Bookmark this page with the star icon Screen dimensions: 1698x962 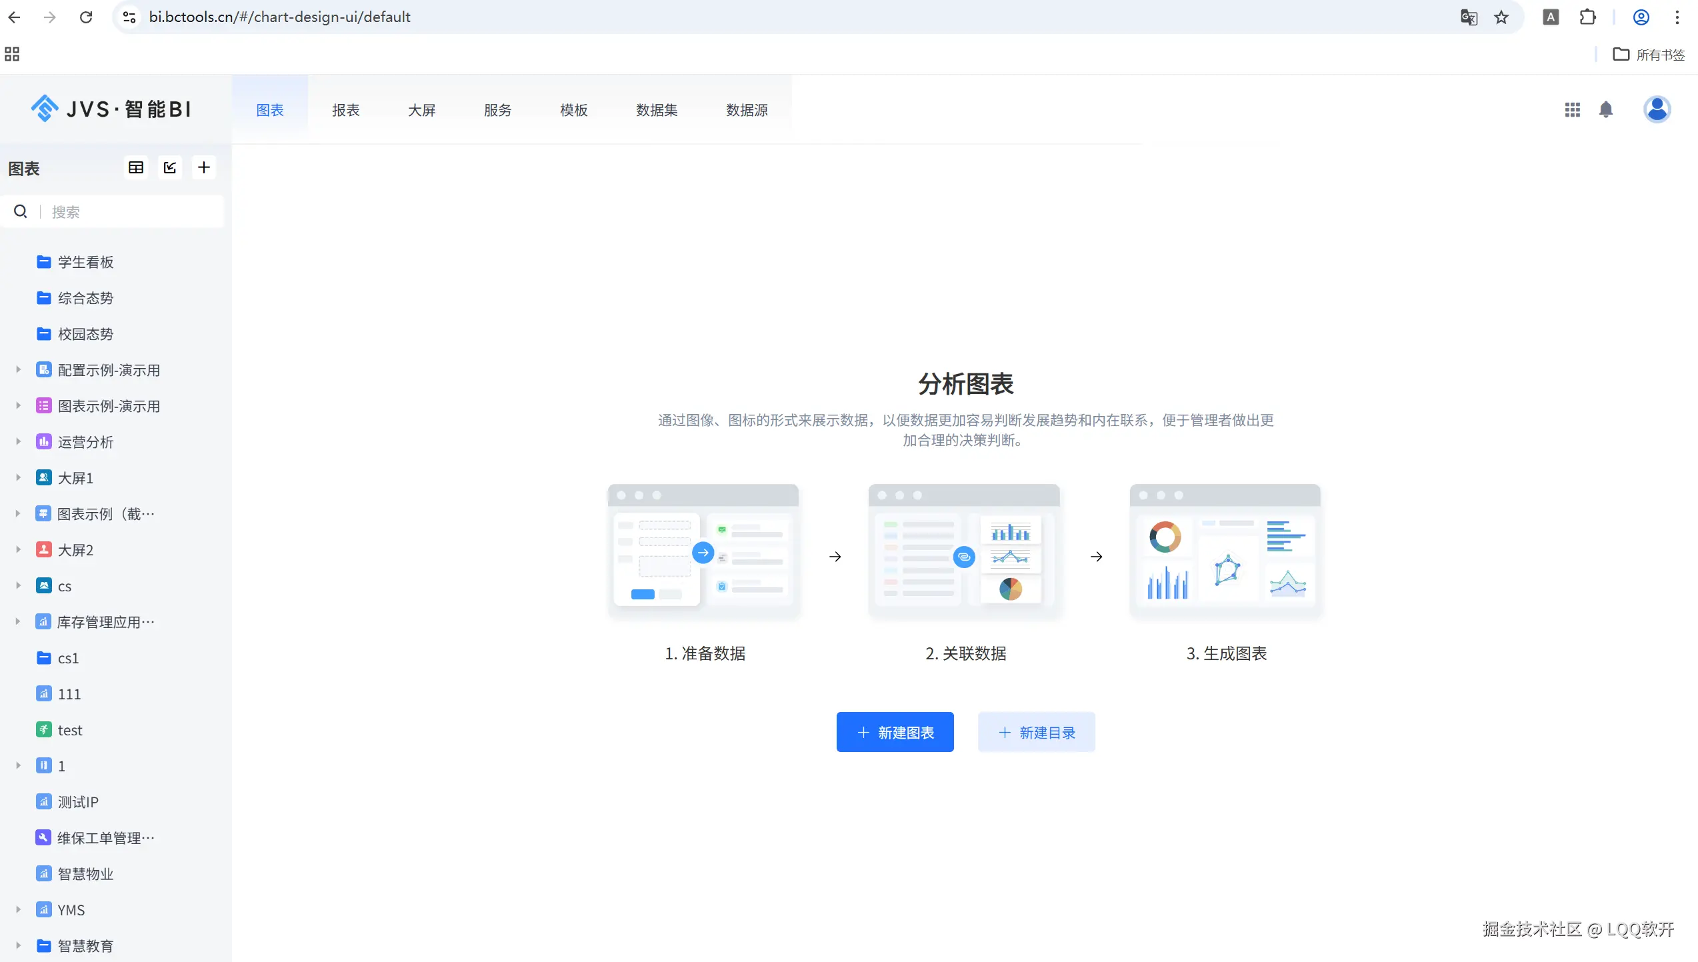click(x=1501, y=17)
